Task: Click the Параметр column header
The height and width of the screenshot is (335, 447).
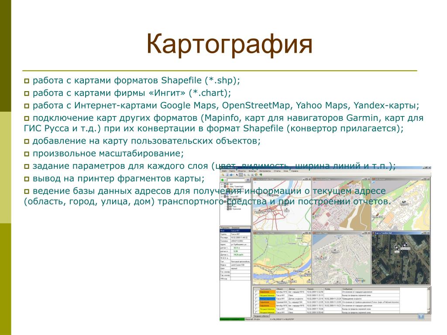Action: click(x=225, y=228)
